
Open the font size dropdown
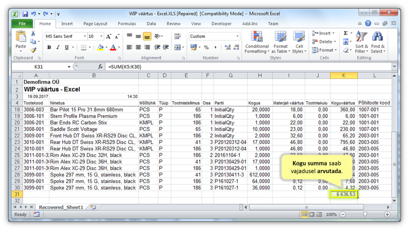click(101, 36)
